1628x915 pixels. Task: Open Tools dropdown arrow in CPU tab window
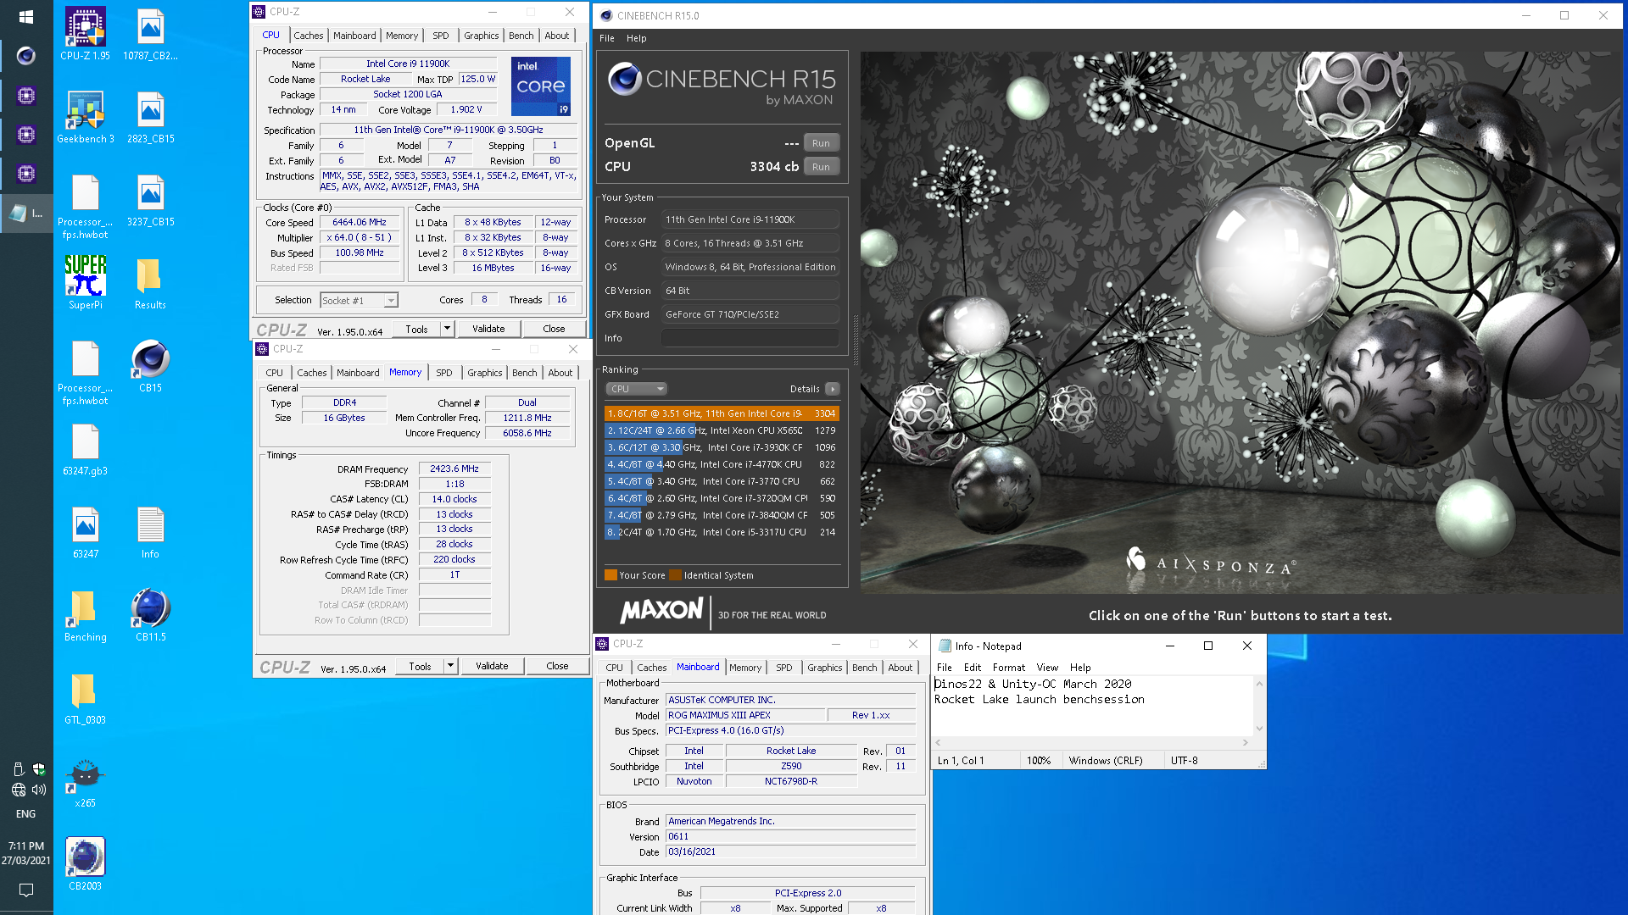447,329
